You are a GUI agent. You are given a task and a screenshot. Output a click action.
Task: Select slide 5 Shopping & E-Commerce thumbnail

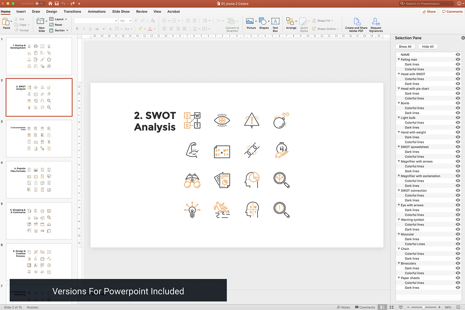click(x=39, y=220)
